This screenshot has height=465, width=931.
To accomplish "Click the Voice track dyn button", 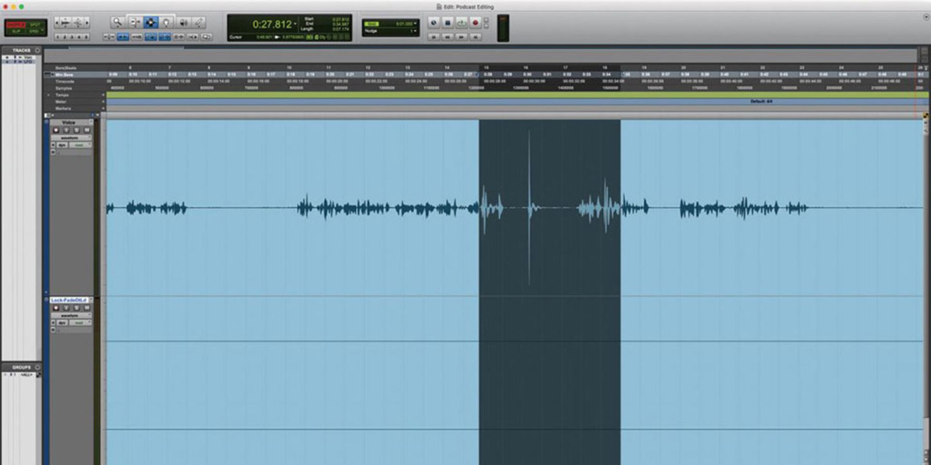I will point(62,145).
